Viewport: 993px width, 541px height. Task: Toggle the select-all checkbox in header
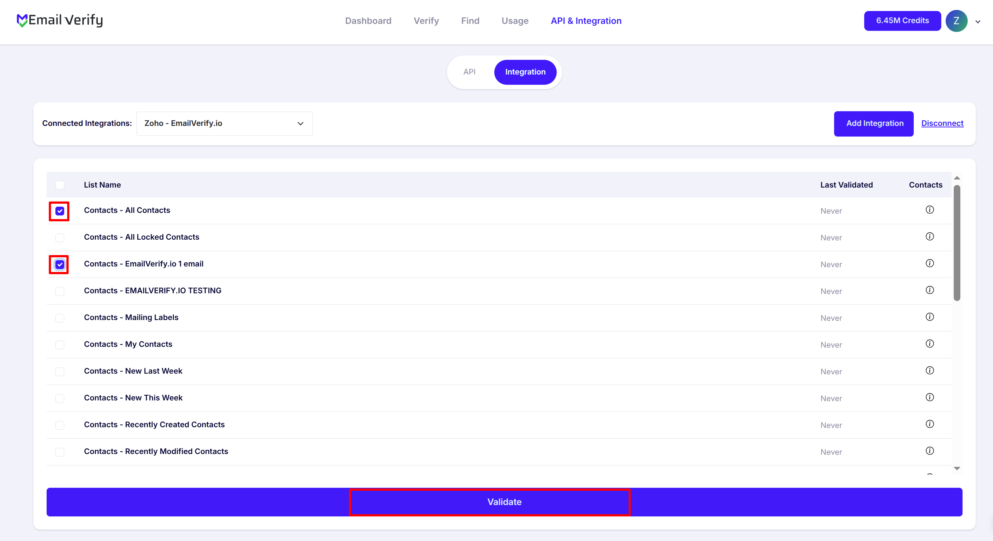pos(60,185)
